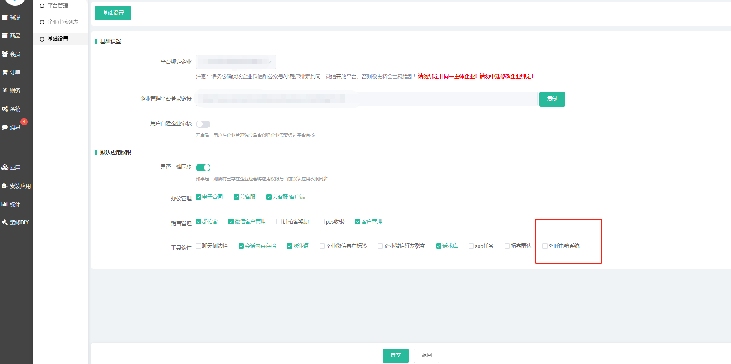This screenshot has height=364, width=731.
Task: Click the 销售管理 row label
Action: pos(181,223)
